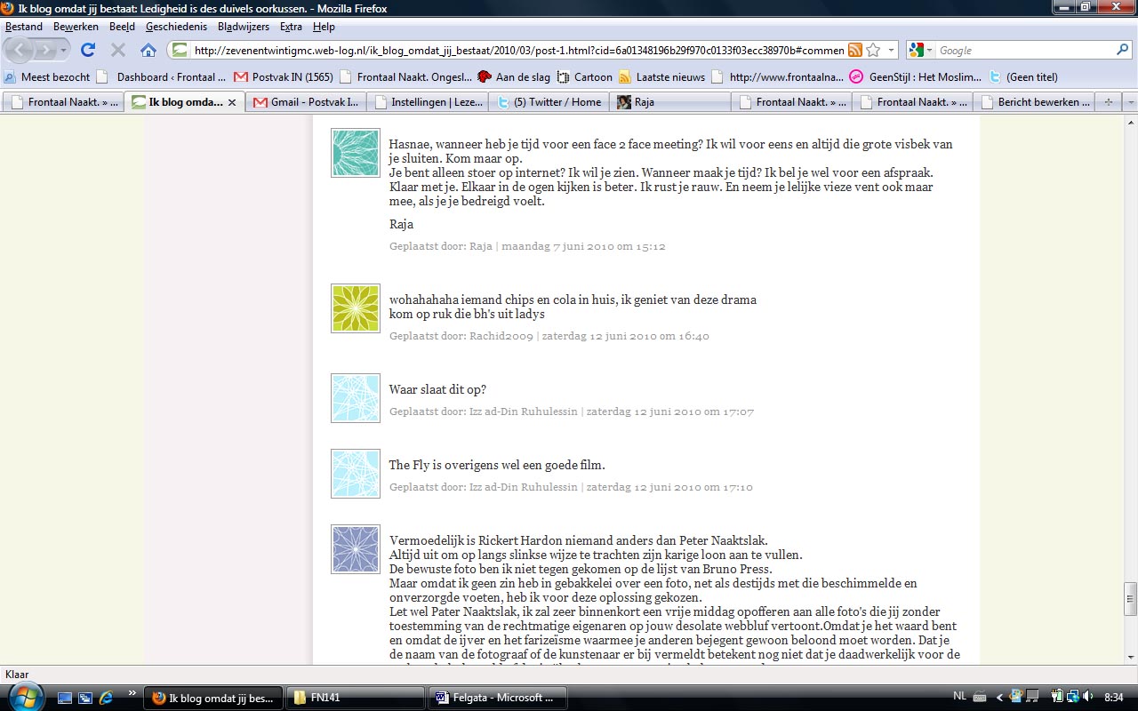The width and height of the screenshot is (1138, 711).
Task: Click Raja's teal comment avatar
Action: point(356,153)
